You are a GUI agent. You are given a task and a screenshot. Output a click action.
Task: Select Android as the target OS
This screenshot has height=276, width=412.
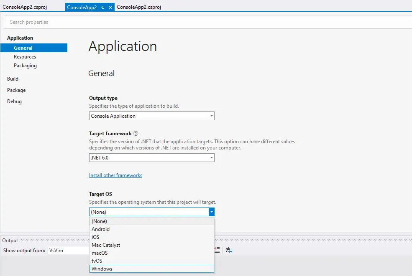pyautogui.click(x=100, y=229)
